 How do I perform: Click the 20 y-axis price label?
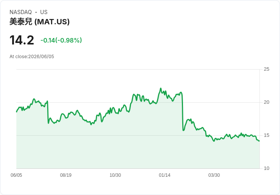click(266, 102)
